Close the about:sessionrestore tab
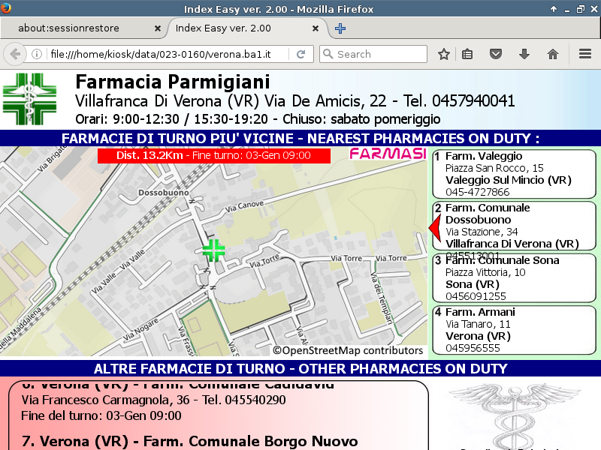 157,28
